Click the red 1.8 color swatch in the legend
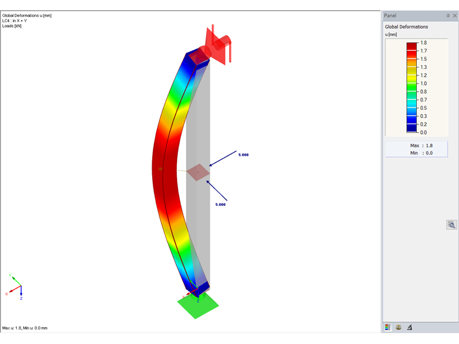Screen dimensions: 459x344 (x=411, y=46)
